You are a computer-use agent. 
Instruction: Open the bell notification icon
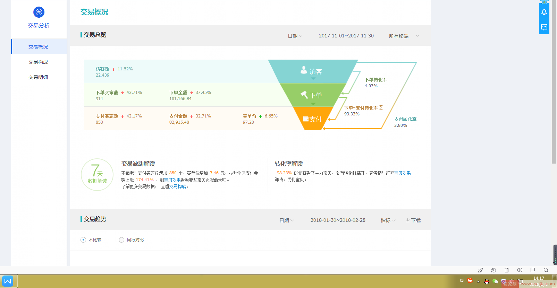coord(544,12)
